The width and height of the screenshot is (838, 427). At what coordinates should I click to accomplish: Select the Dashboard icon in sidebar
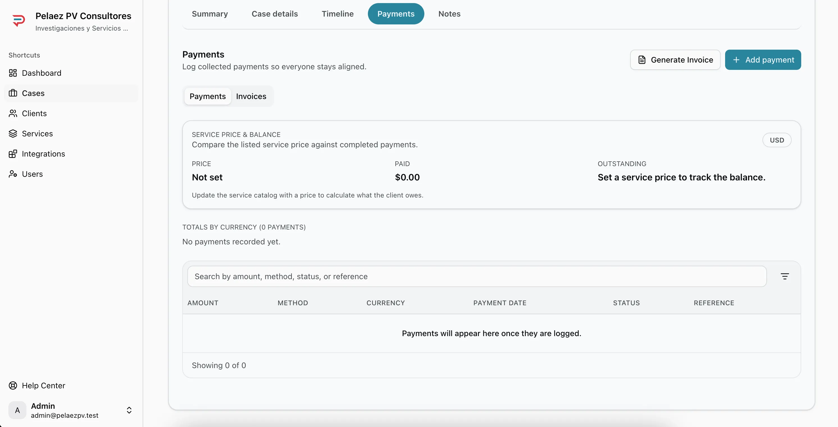pyautogui.click(x=13, y=73)
